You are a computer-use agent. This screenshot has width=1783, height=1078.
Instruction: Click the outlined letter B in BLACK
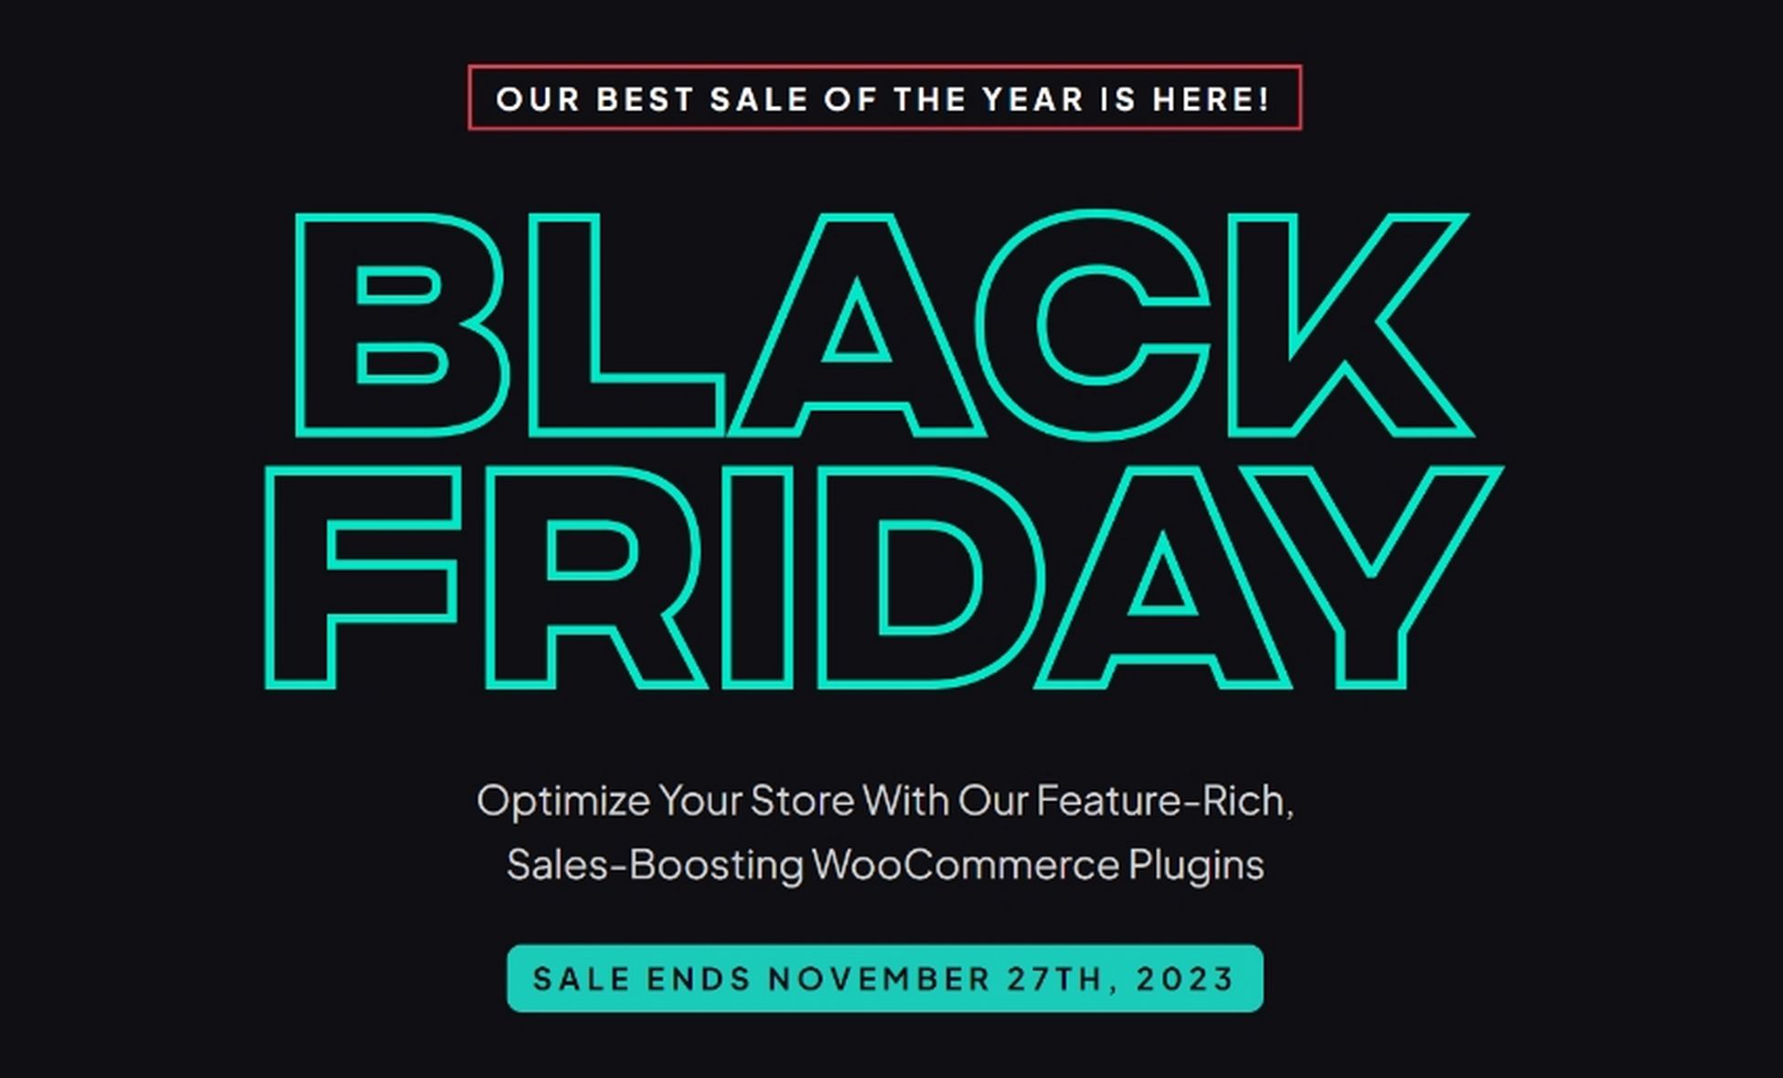pos(401,326)
